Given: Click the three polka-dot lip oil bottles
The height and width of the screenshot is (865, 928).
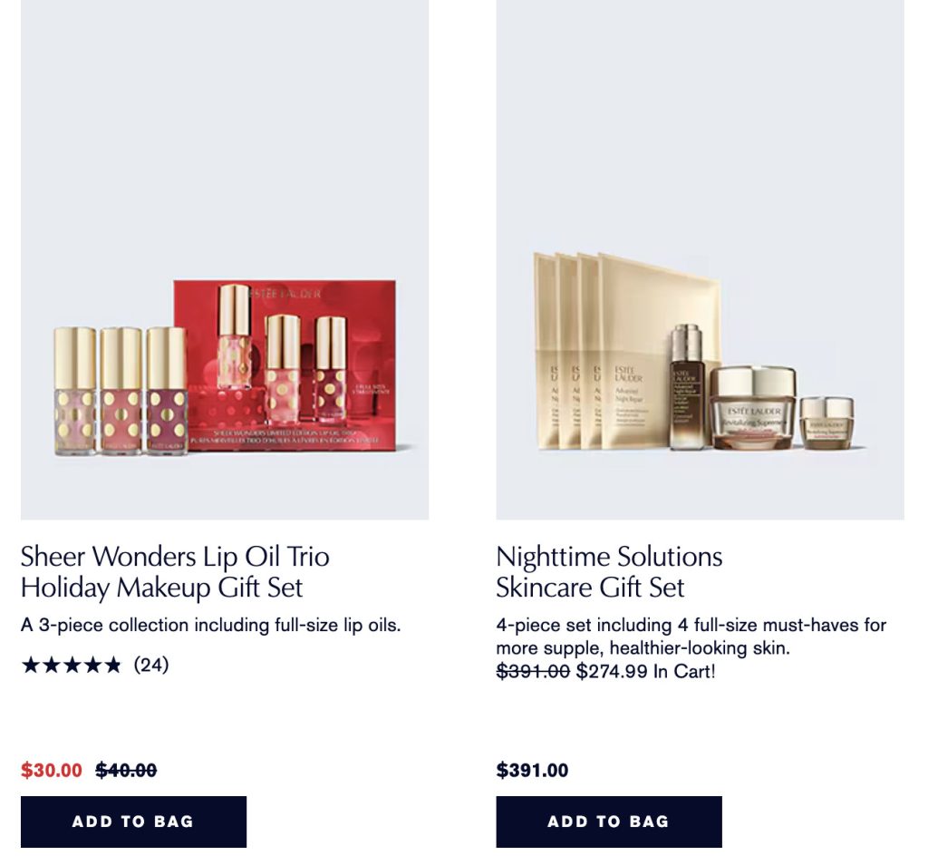Looking at the screenshot, I should point(121,392).
